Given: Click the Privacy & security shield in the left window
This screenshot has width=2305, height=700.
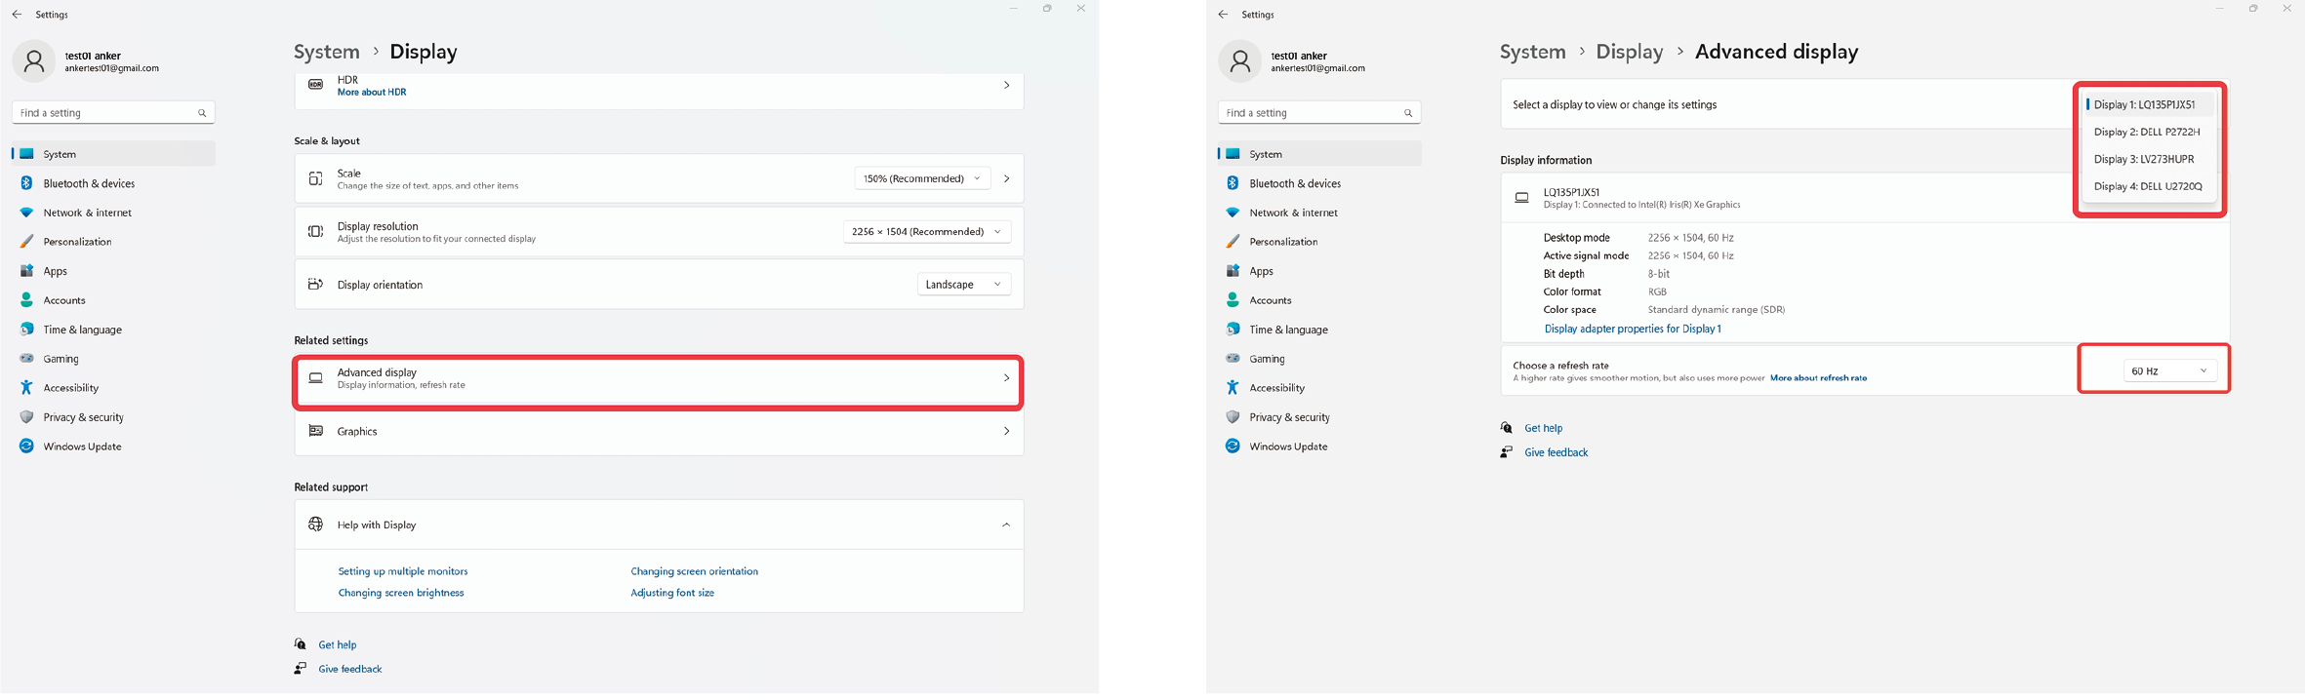Looking at the screenshot, I should pyautogui.click(x=26, y=417).
